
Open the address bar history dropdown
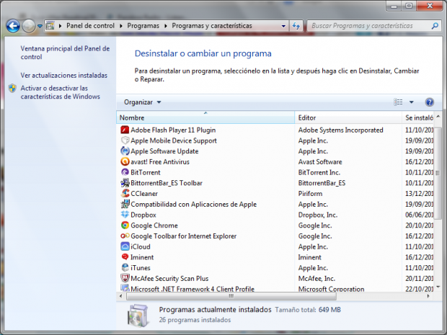tap(283, 26)
